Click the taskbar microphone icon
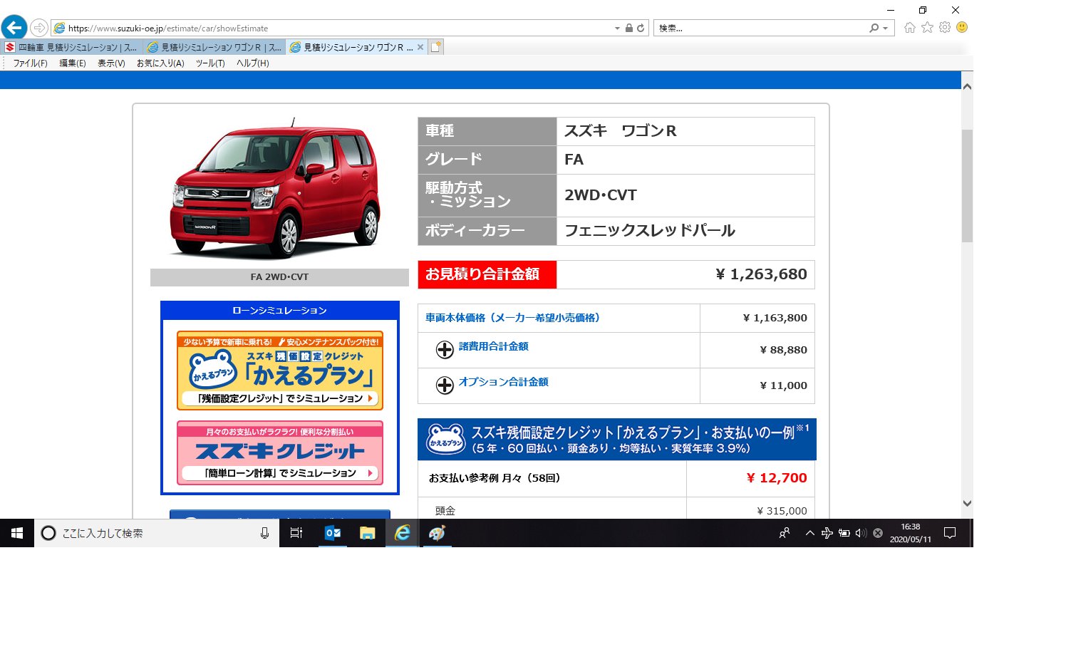Image resolution: width=1066 pixels, height=647 pixels. (x=264, y=533)
